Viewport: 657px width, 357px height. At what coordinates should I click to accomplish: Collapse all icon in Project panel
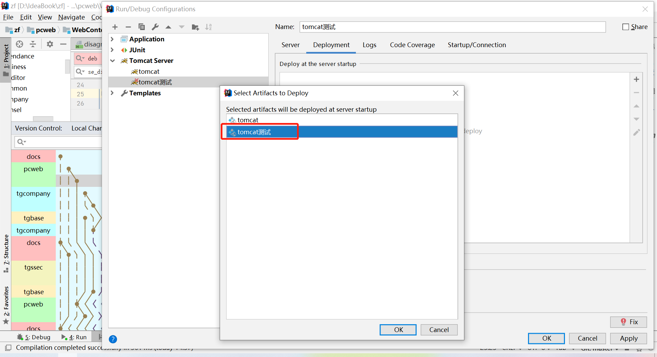pos(33,44)
